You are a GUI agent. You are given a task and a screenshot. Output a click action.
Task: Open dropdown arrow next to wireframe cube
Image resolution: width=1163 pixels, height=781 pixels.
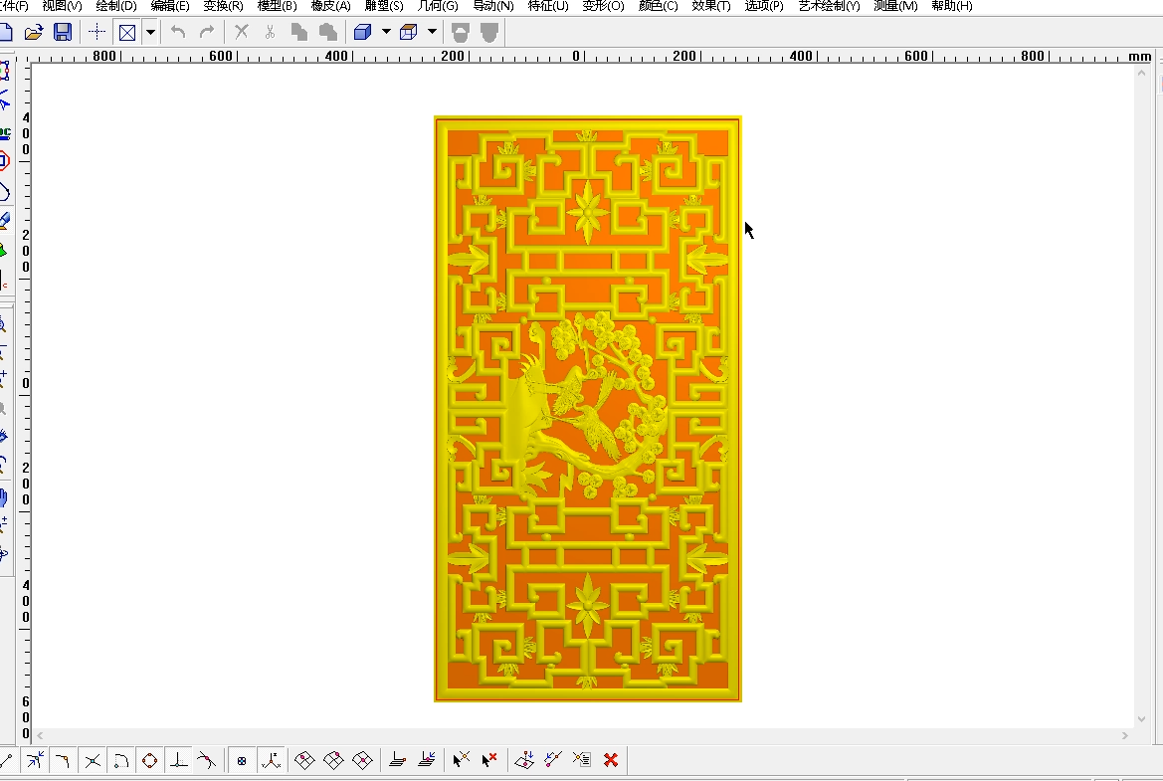[x=432, y=32]
